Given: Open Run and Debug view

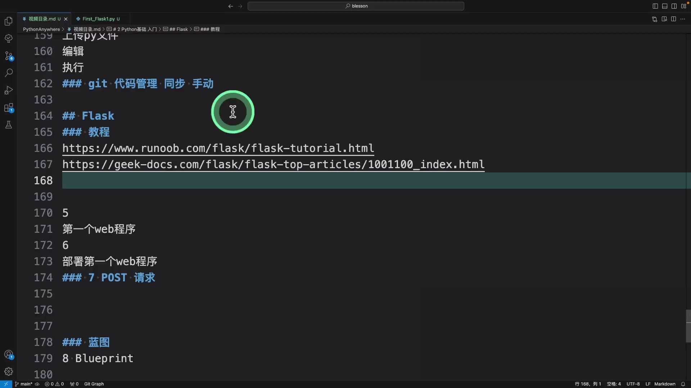Looking at the screenshot, I should (x=9, y=90).
